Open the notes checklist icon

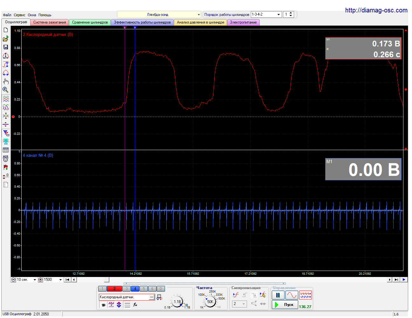click(6, 184)
